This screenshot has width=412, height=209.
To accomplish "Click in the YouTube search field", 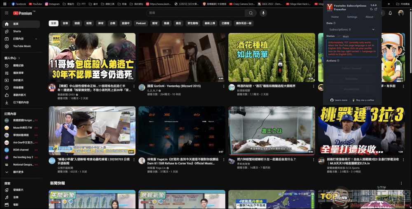I will coord(196,13).
